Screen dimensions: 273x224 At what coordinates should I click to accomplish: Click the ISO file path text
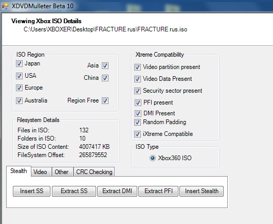click(x=105, y=29)
